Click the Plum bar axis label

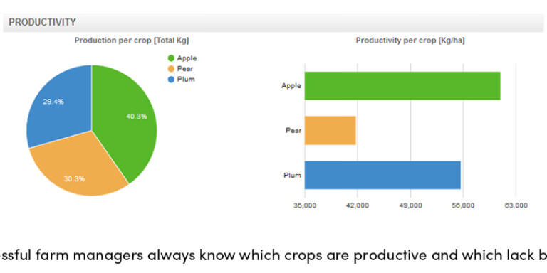point(292,176)
